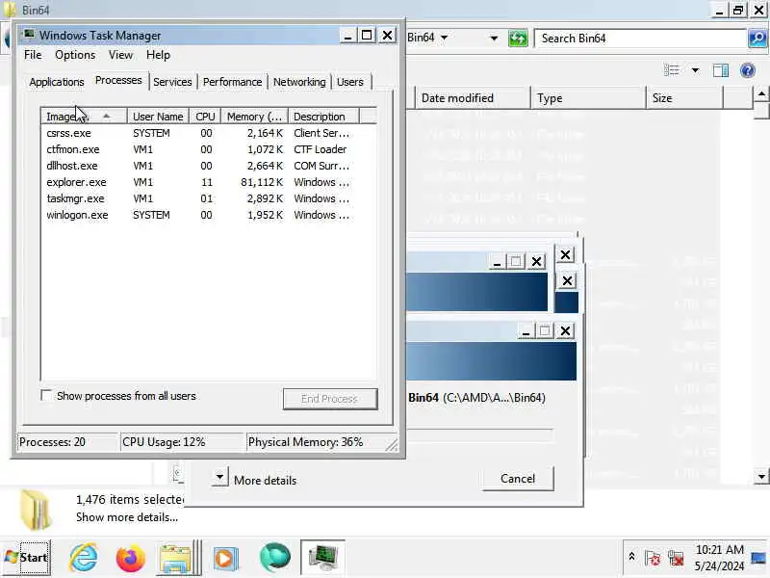The height and width of the screenshot is (578, 770).
Task: Sort processes by Image Name column
Action: tap(84, 117)
